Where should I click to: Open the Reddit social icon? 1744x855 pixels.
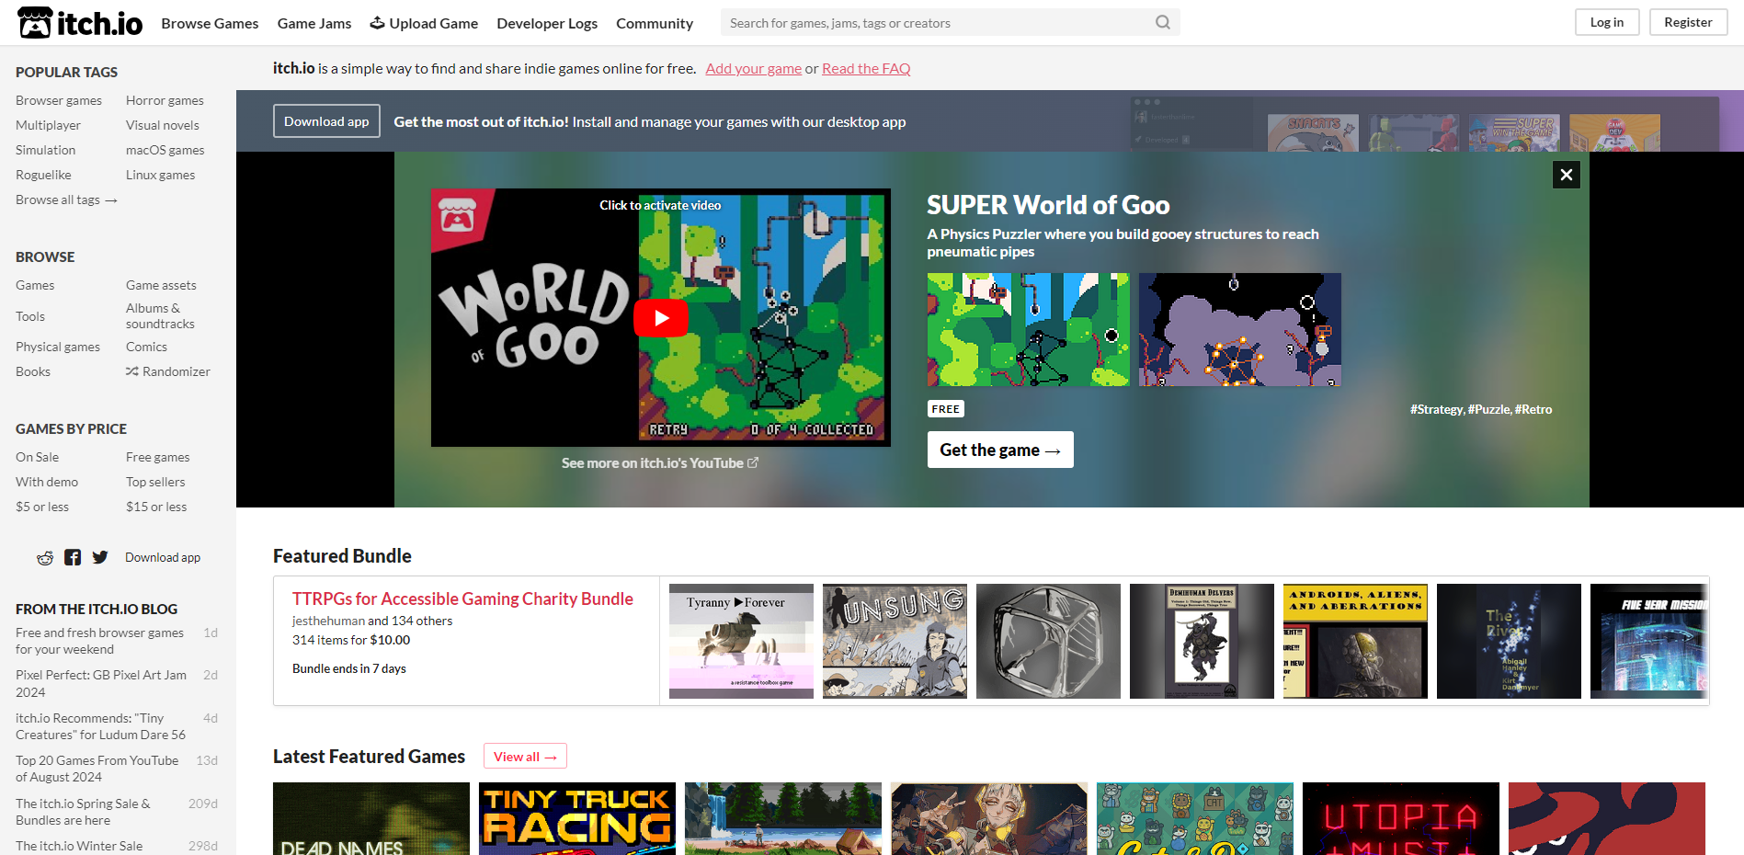click(45, 558)
